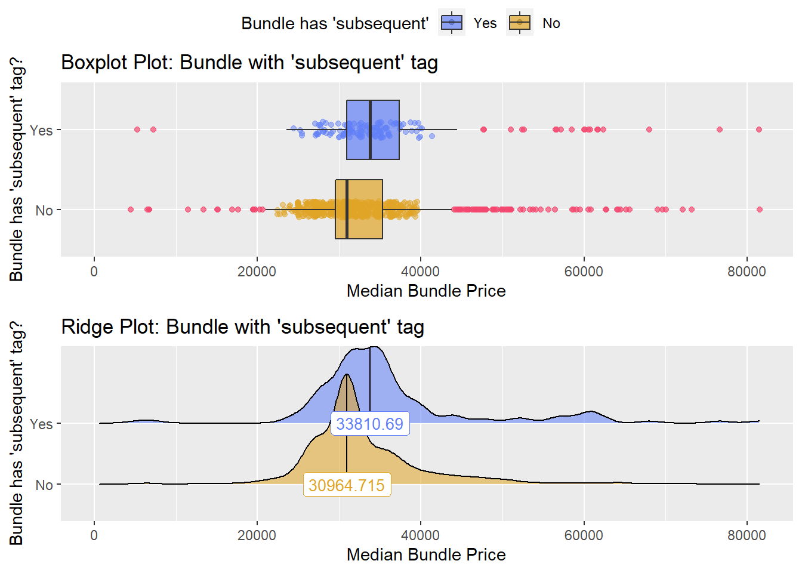Click the blue 'Yes' legend key
This screenshot has height=573, width=802.
[x=452, y=23]
